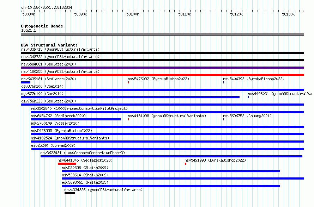This screenshot has height=207, width=314.
Task: Click the red nsv5491993 marker
Action: (x=186, y=164)
